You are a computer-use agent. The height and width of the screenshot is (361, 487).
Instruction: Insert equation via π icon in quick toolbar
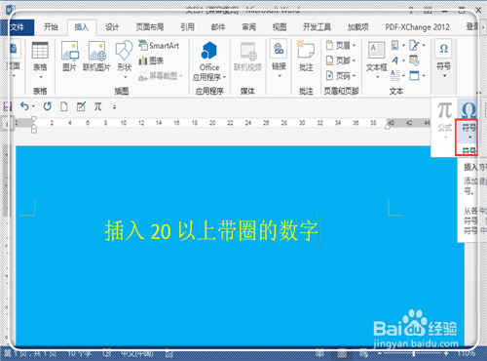click(x=98, y=106)
